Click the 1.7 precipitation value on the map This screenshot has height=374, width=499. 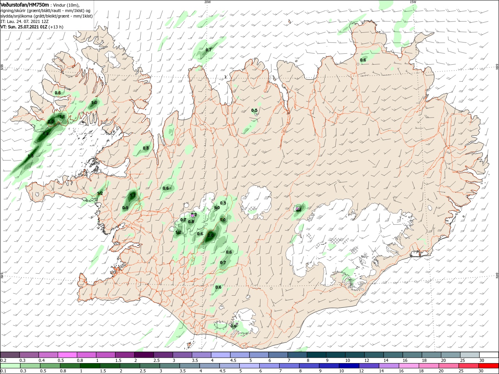tap(133, 195)
